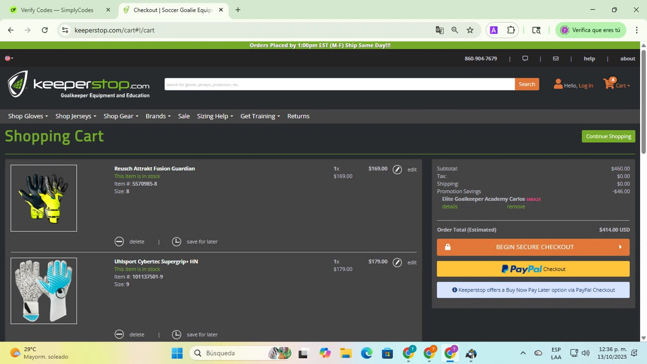Click the browser back arrow

11,30
